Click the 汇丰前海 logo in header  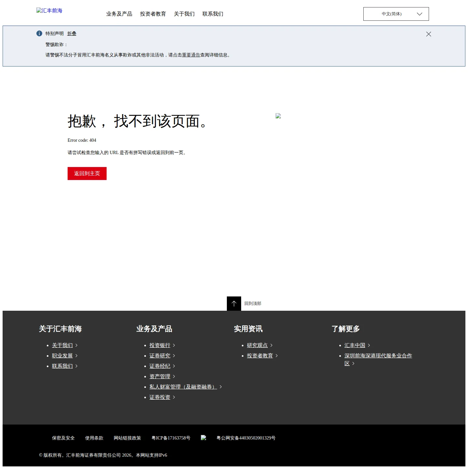tap(49, 11)
